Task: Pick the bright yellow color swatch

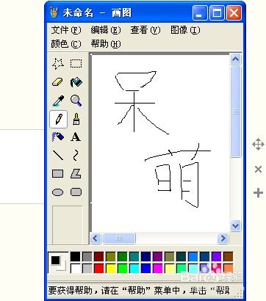Action: [x=110, y=269]
